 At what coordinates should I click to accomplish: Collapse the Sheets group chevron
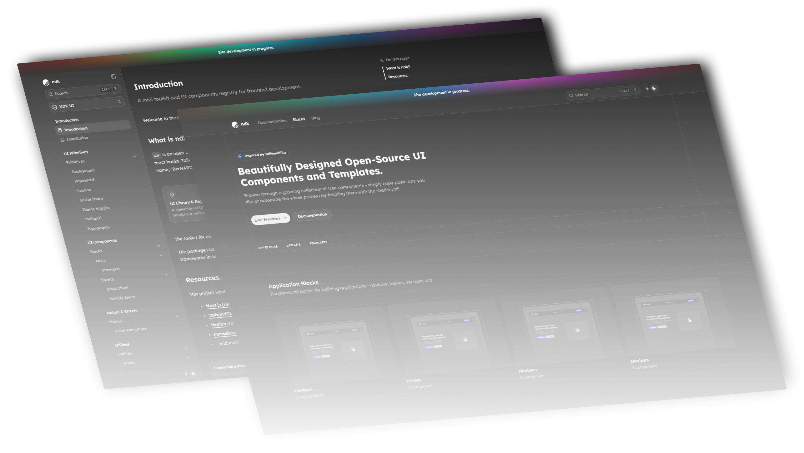[x=166, y=274]
